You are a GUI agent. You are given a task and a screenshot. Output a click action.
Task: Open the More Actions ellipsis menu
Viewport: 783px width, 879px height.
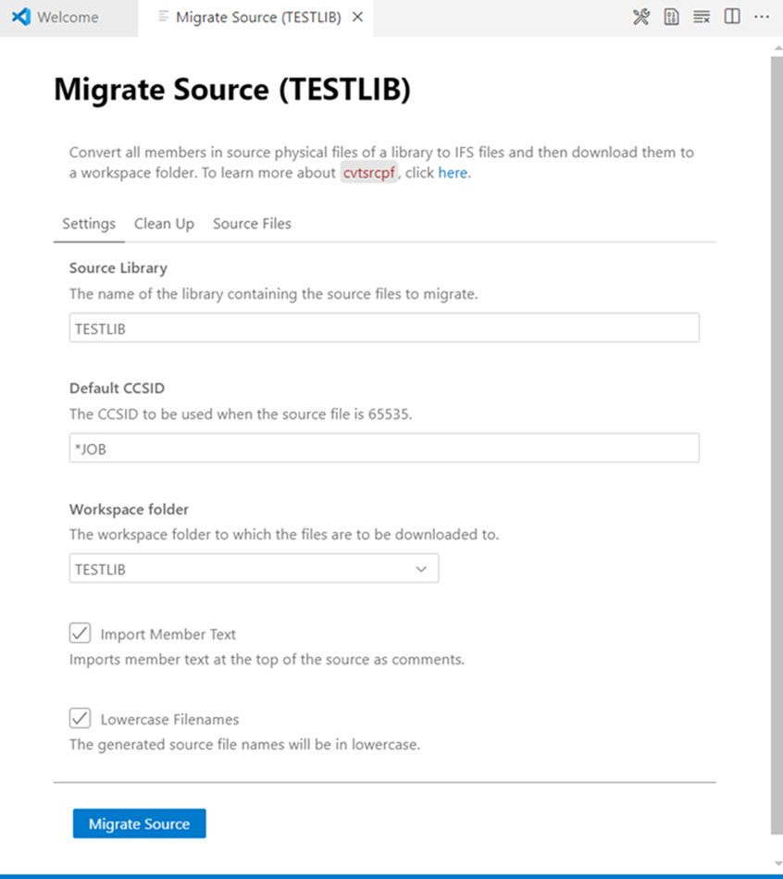762,17
